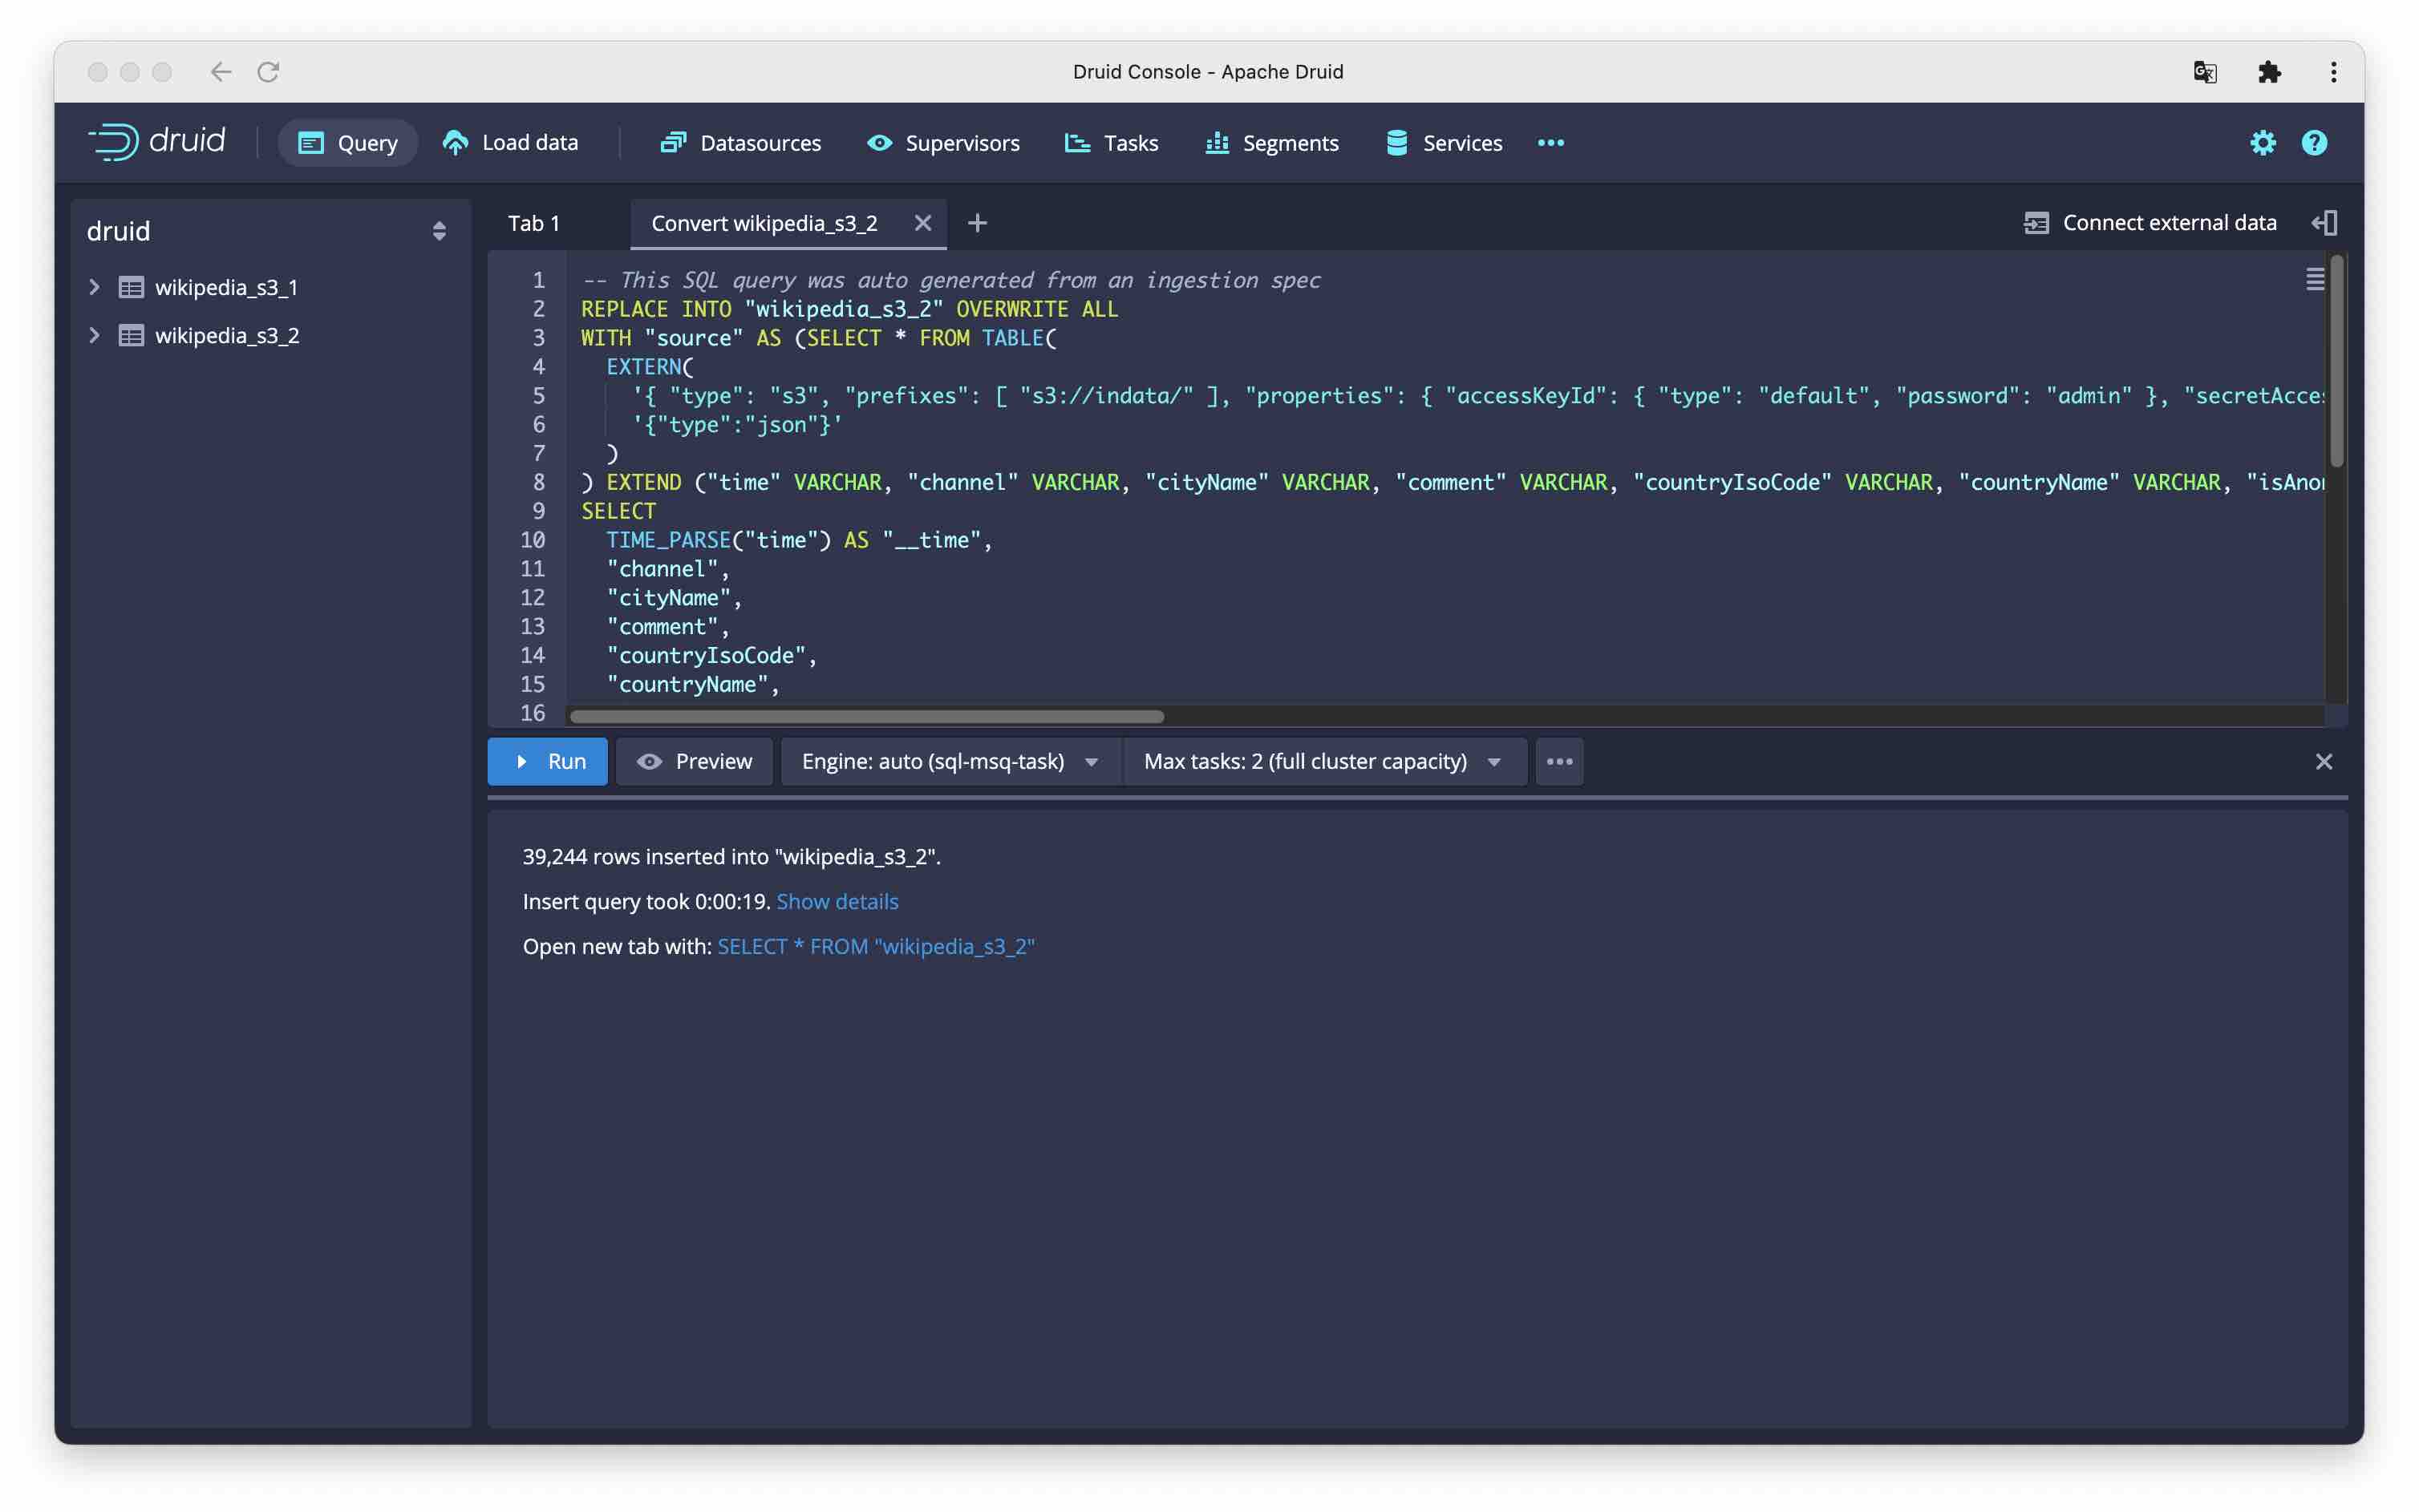
Task: Open the Tasks view
Action: [x=1111, y=143]
